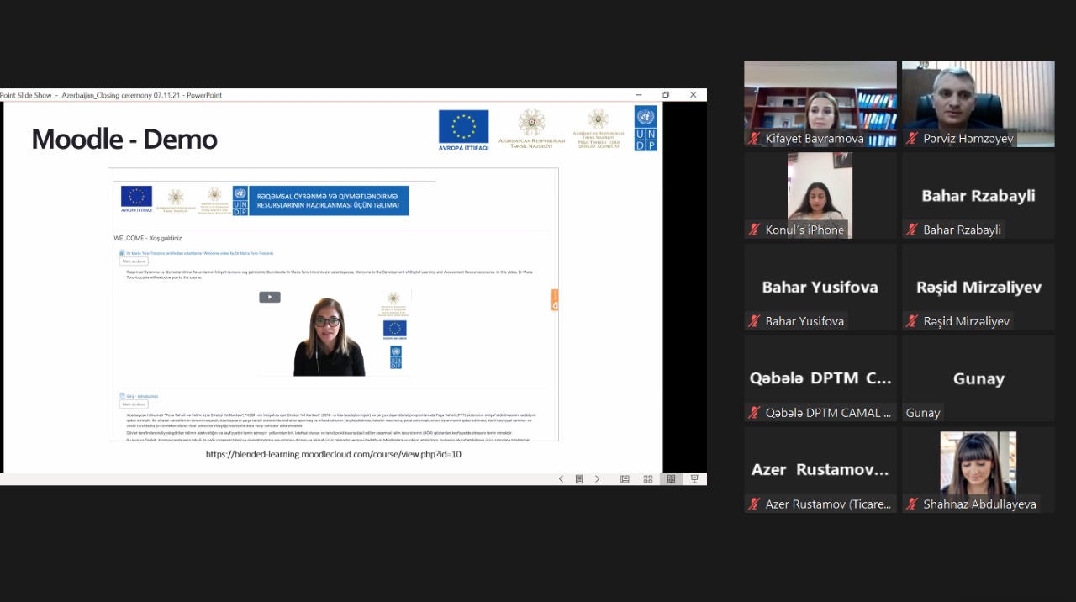Click first 'Mark as done' under welcome video
This screenshot has height=602, width=1076.
click(134, 261)
